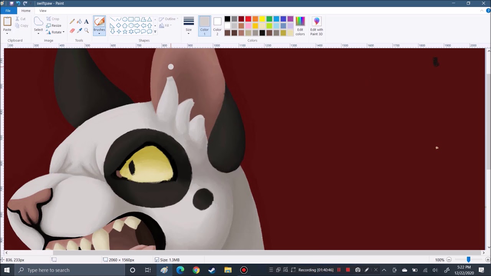Select the Fill with color bucket tool

[79, 22]
